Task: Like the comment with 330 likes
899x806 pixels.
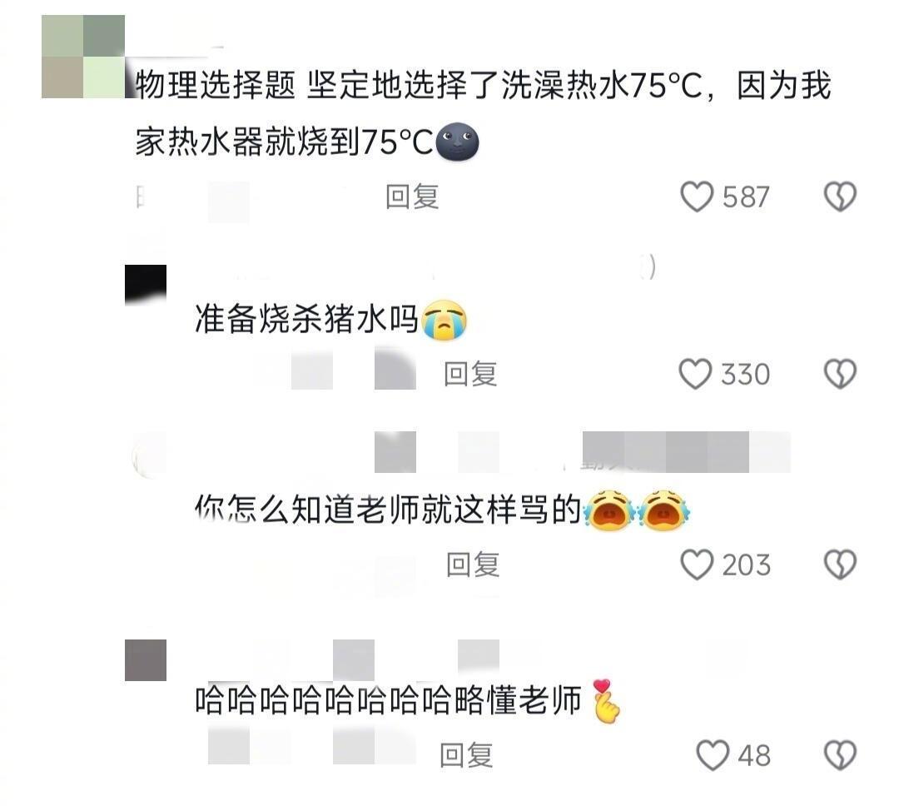Action: (695, 374)
